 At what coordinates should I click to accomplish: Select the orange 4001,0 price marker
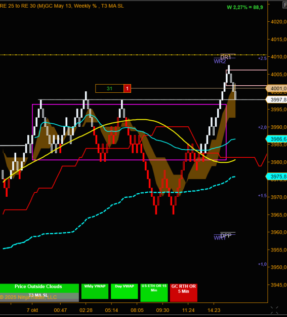click(277, 88)
